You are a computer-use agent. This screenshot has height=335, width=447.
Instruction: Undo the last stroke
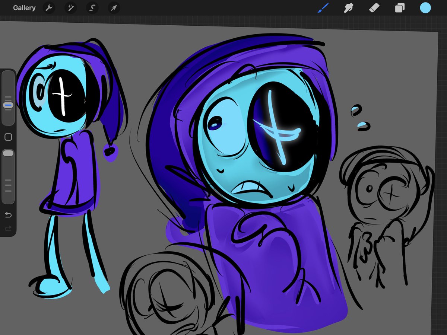[x=8, y=215]
